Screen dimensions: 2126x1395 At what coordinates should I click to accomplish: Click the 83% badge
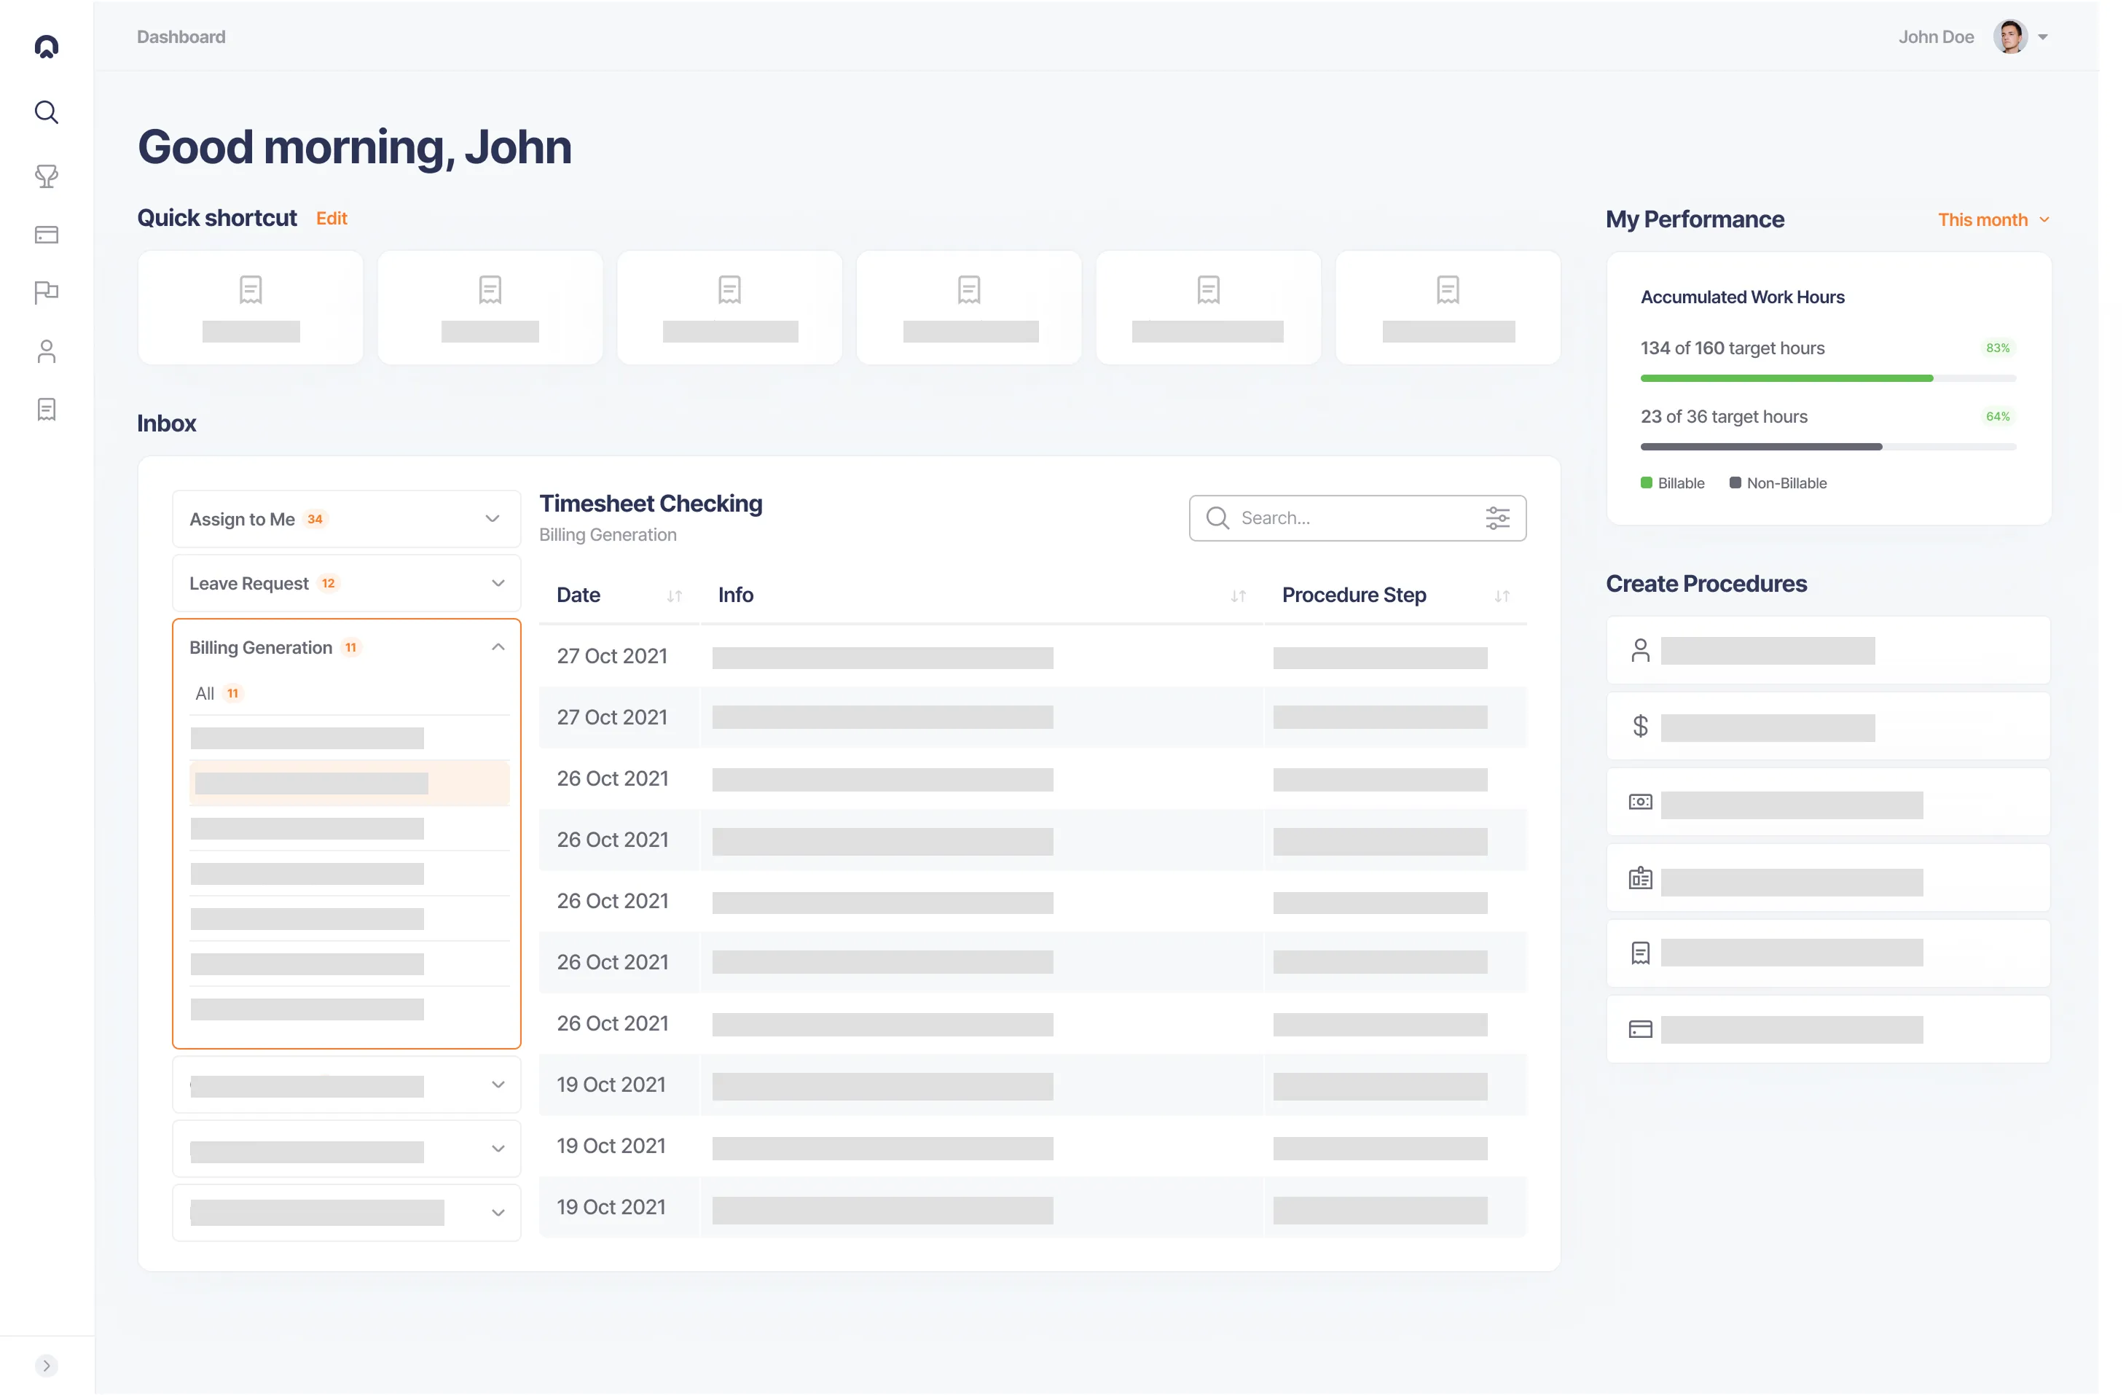click(x=1997, y=348)
